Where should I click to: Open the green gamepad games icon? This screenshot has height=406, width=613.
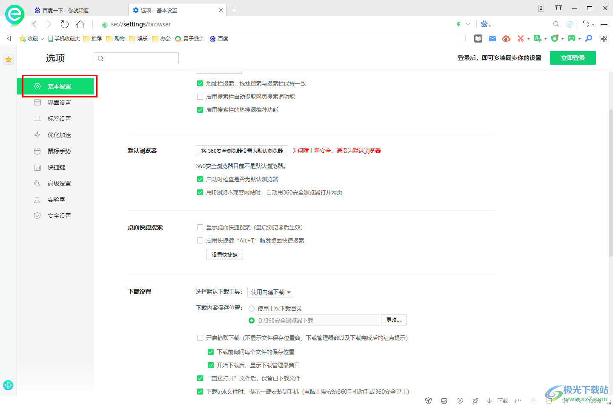(x=571, y=39)
